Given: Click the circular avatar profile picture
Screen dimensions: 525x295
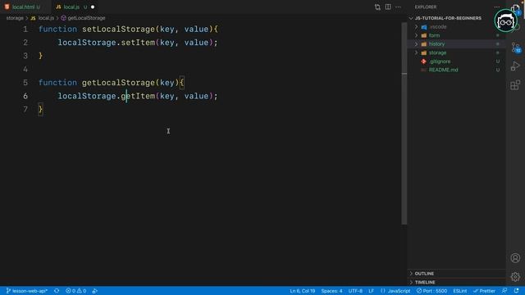Looking at the screenshot, I should click(x=505, y=20).
